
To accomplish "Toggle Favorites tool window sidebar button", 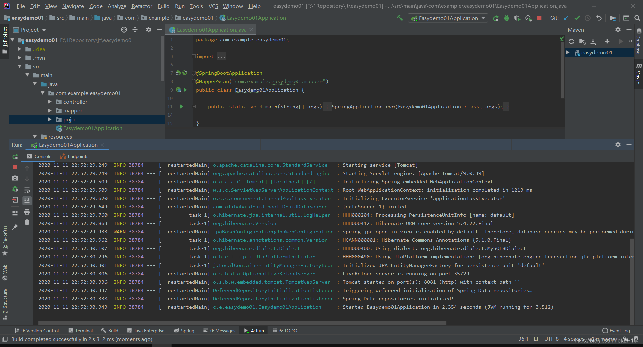I will click(5, 240).
